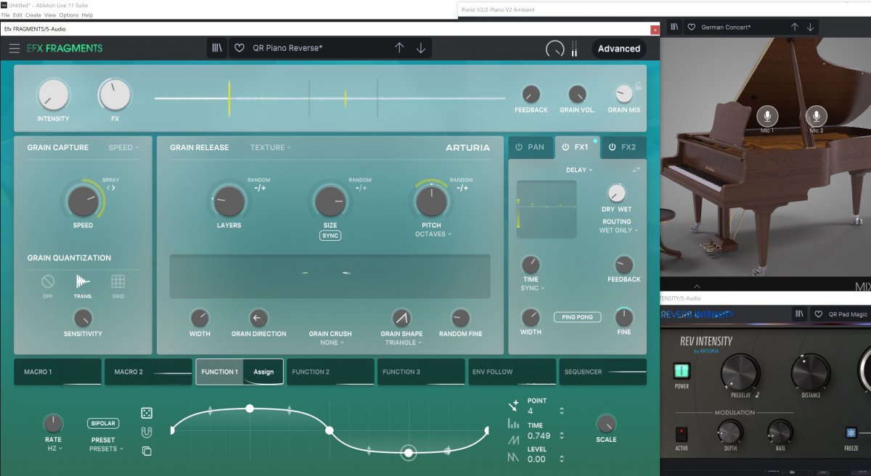Screen dimensions: 871x476
Task: Load previous preset with up arrow in Fragments
Action: pos(399,49)
